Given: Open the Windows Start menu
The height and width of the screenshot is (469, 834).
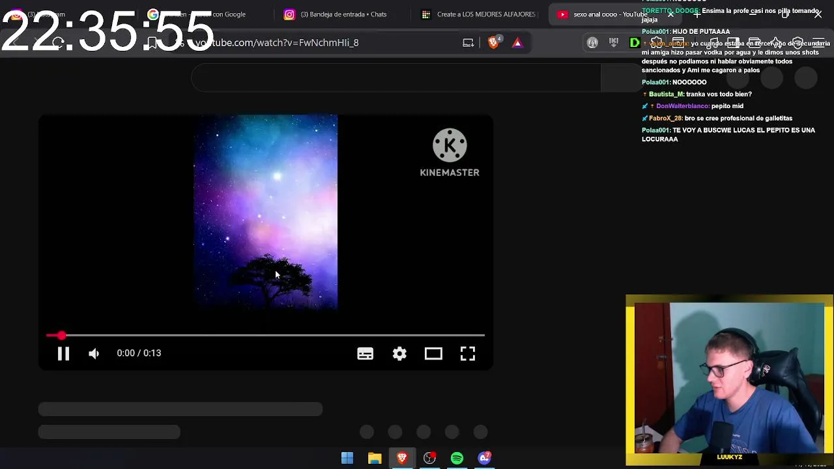Looking at the screenshot, I should pyautogui.click(x=347, y=459).
